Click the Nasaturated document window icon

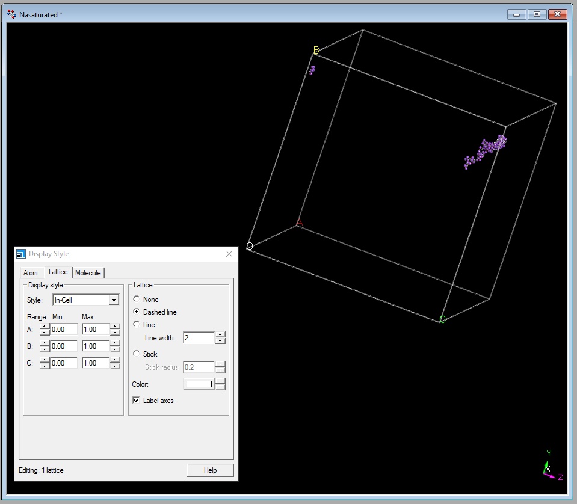[x=11, y=14]
